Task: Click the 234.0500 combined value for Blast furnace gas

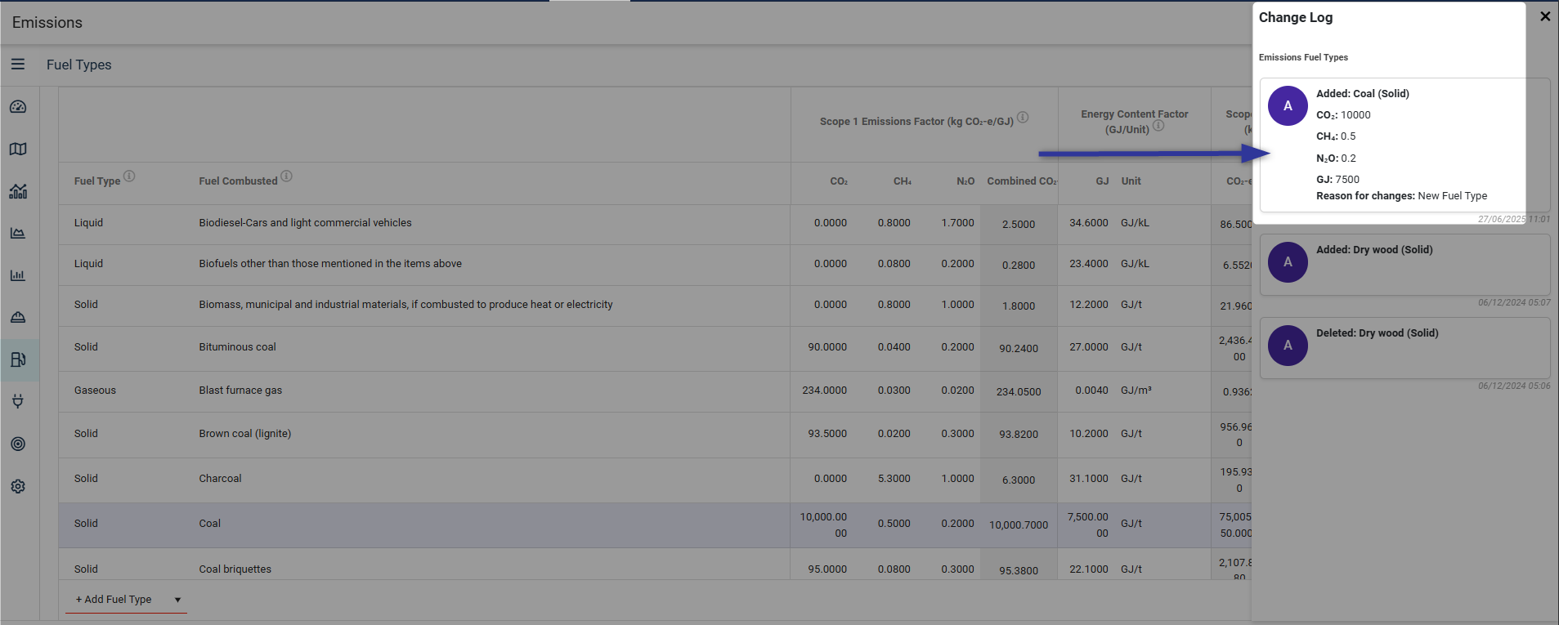Action: point(1019,392)
